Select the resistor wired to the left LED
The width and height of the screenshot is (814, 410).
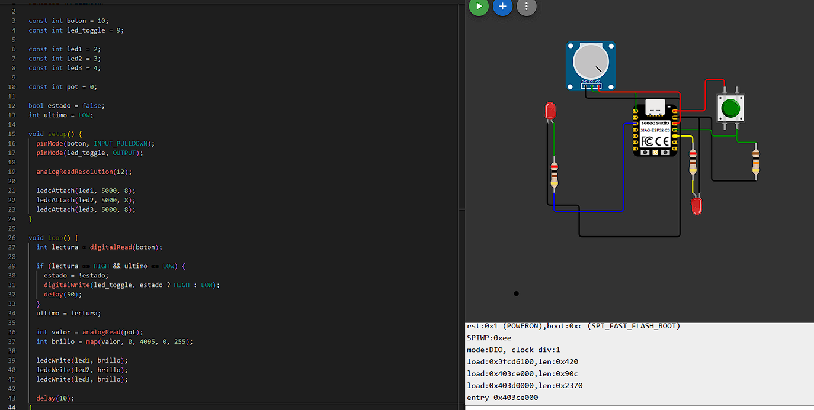[554, 170]
